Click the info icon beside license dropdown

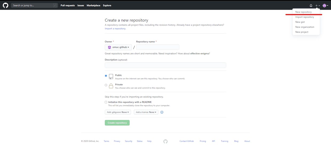pyautogui.click(x=162, y=112)
